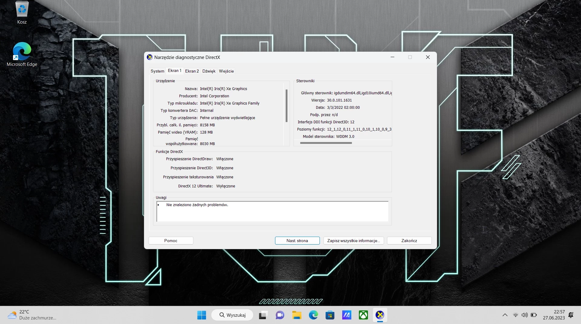Open the Xbox app in the taskbar
Viewport: 581px width, 324px height.
click(363, 315)
